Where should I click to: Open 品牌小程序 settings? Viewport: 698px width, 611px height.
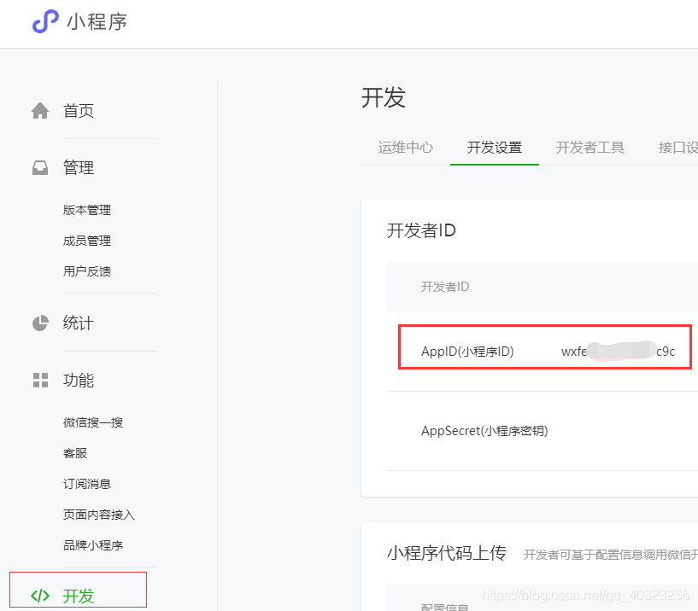pos(92,544)
